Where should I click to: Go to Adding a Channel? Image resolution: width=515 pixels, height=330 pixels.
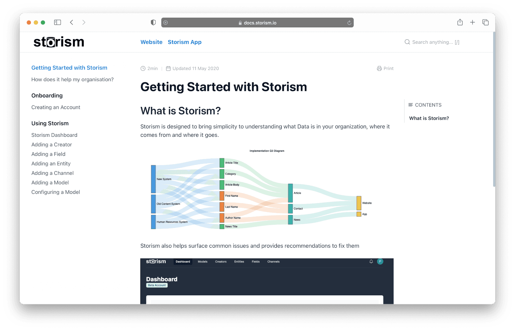click(52, 173)
